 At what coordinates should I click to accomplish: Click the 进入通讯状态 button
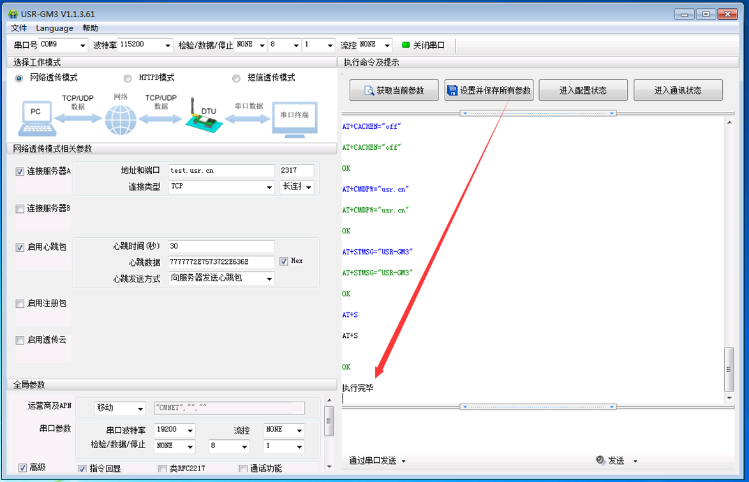coord(678,91)
